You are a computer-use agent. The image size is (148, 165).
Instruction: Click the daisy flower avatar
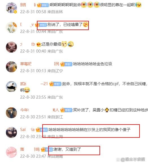coord(11,28)
